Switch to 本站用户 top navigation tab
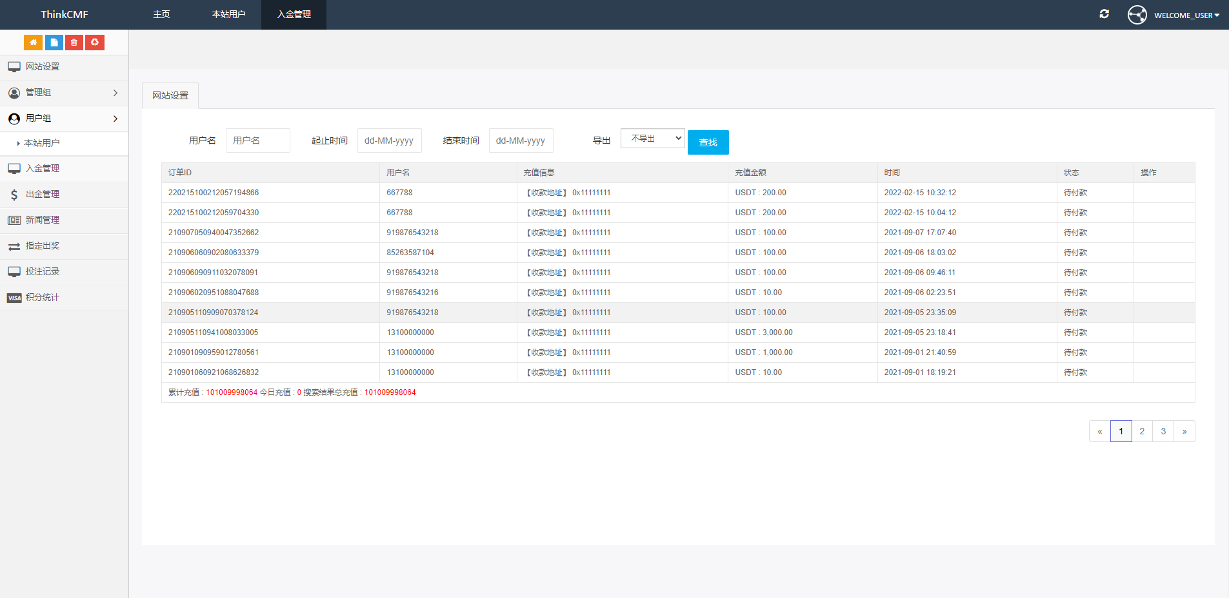1229x598 pixels. click(228, 14)
